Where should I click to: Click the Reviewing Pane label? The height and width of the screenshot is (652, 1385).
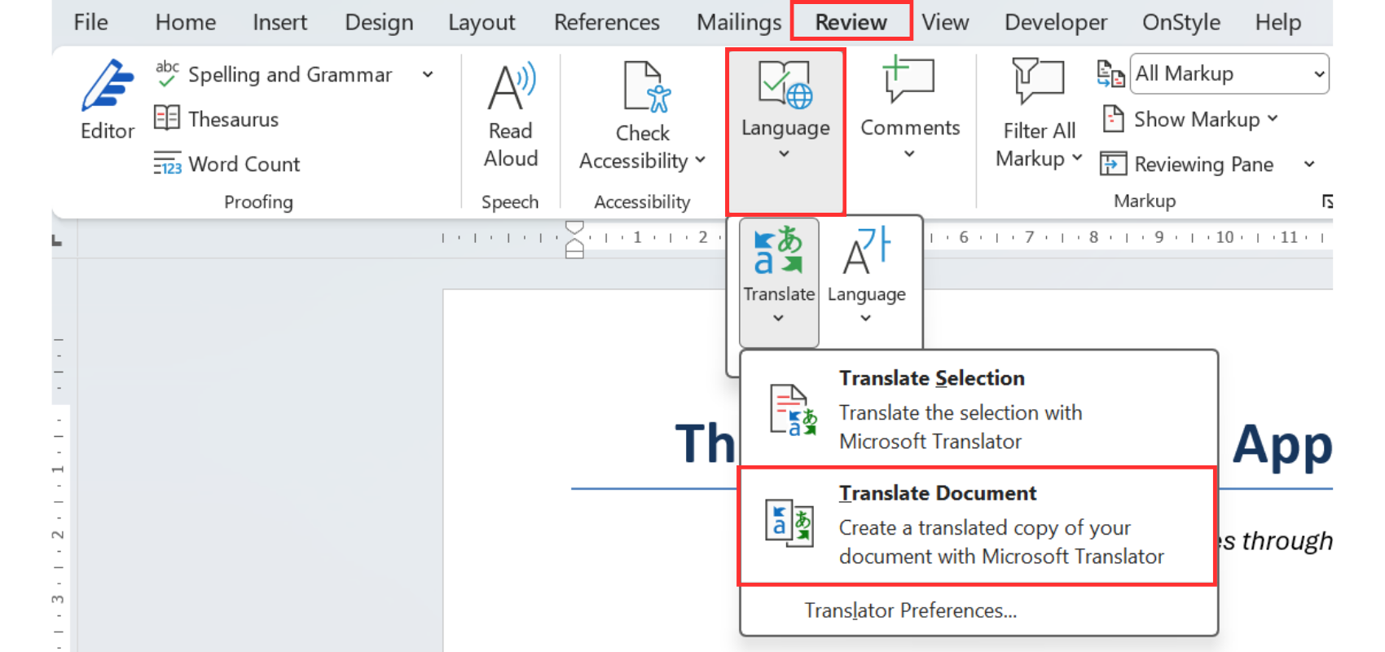point(1204,165)
